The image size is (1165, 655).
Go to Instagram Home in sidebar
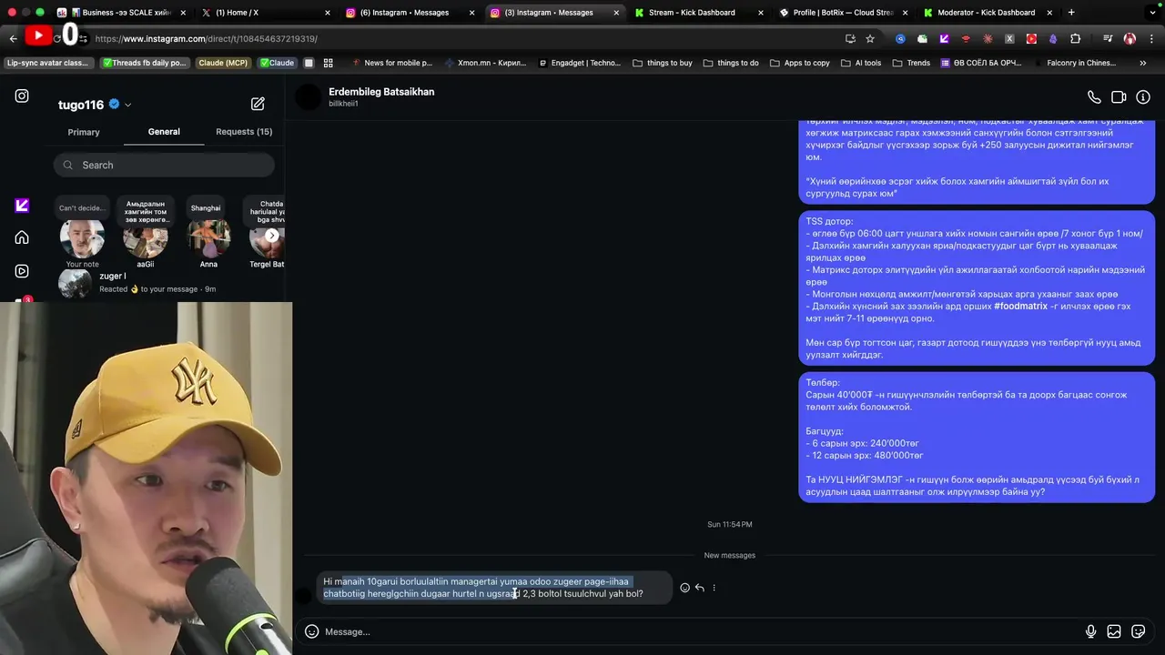pos(22,237)
